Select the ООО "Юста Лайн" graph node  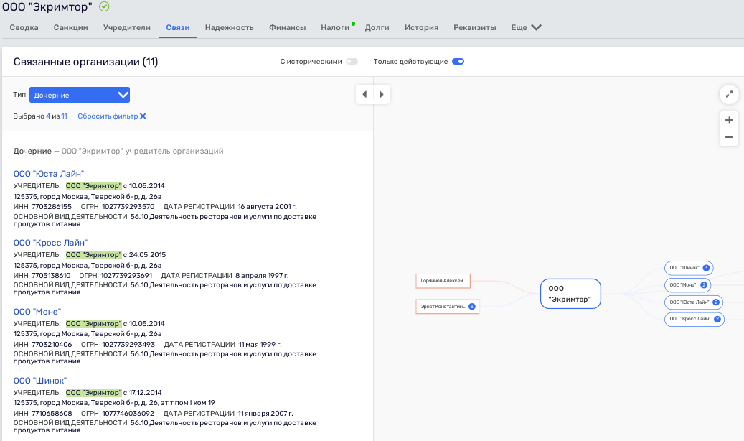pos(694,302)
